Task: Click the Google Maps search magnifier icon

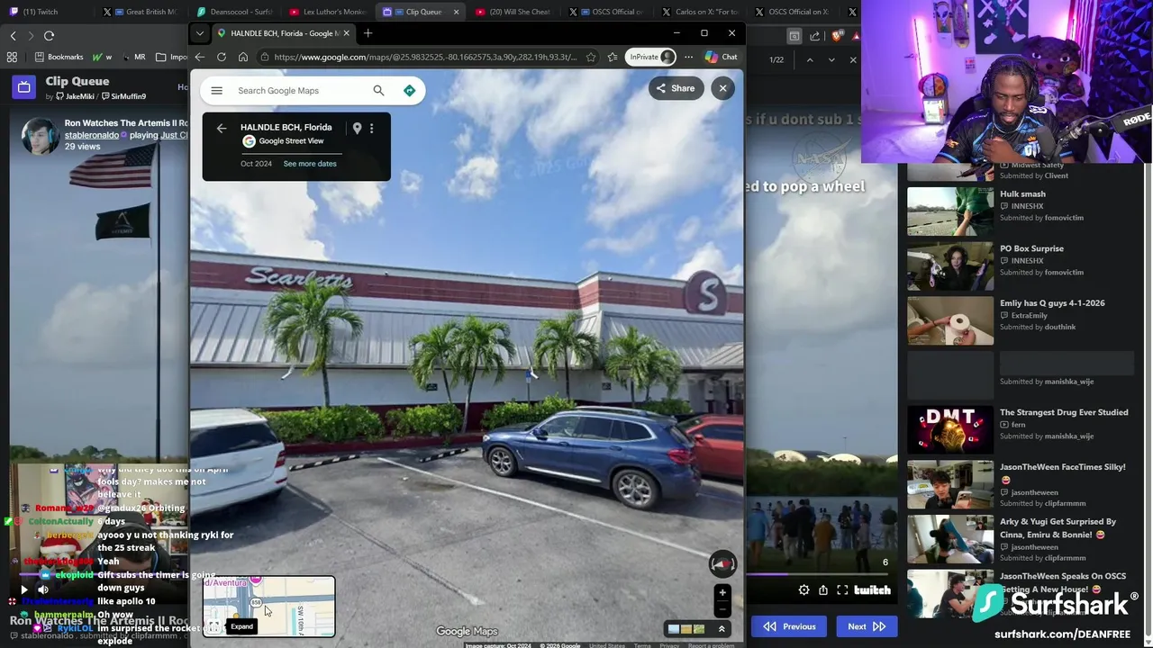Action: pyautogui.click(x=378, y=90)
